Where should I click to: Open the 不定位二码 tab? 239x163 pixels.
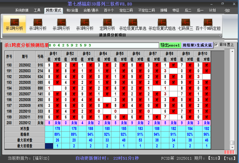click(x=146, y=10)
